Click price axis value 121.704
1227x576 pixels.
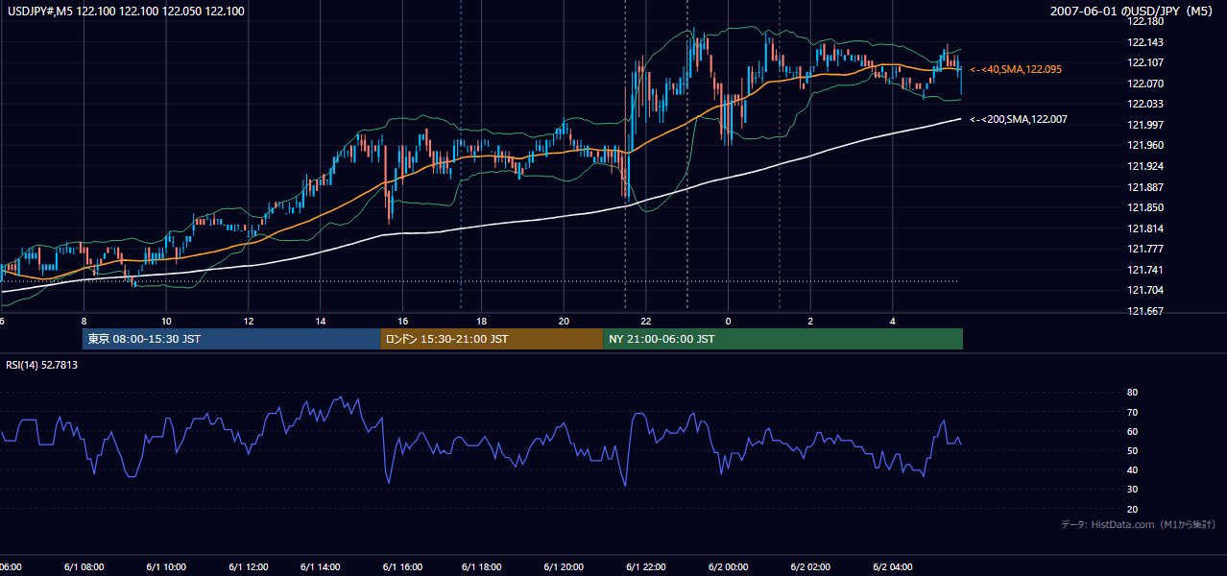(1145, 290)
